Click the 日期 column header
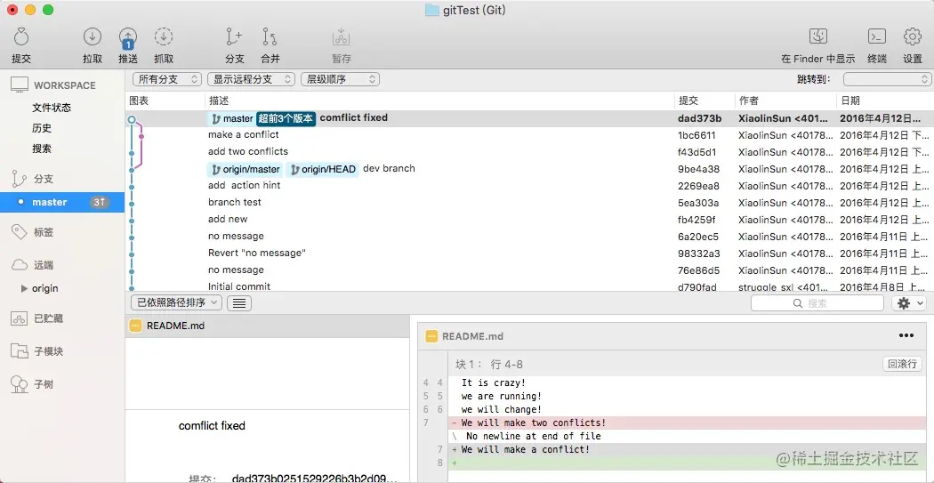Image resolution: width=934 pixels, height=483 pixels. tap(850, 101)
